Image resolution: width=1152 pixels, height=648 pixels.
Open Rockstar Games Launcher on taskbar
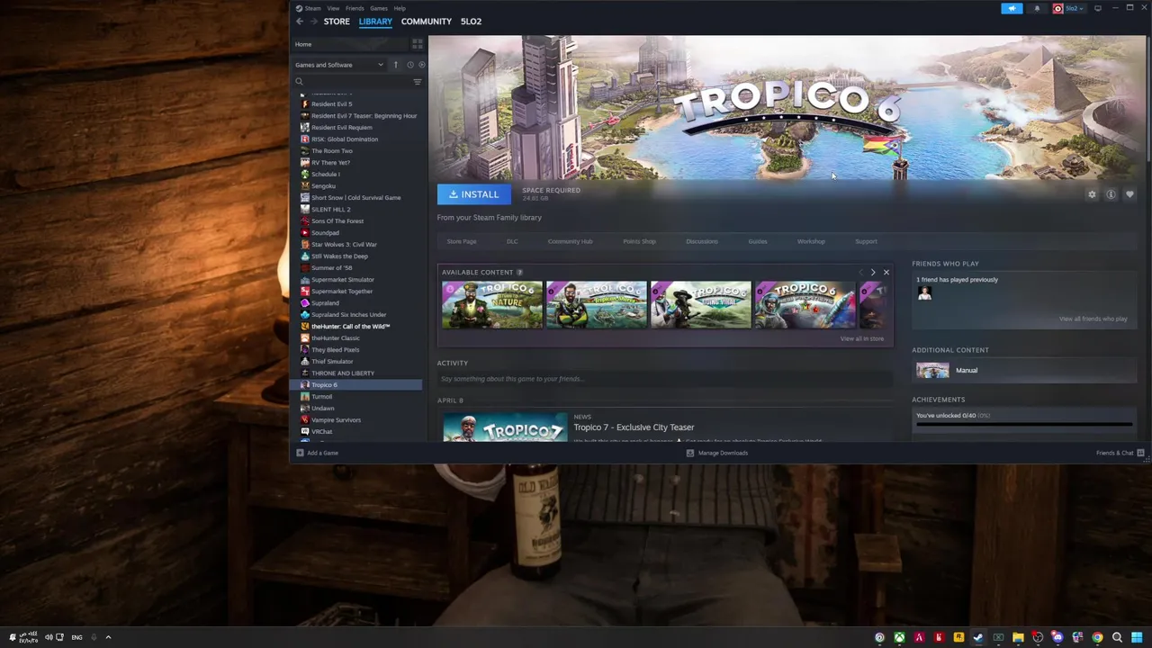(958, 638)
